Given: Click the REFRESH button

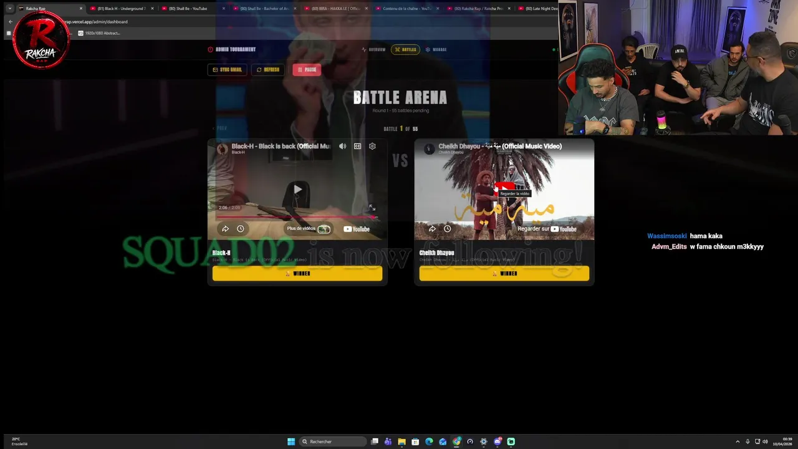Looking at the screenshot, I should coord(268,70).
